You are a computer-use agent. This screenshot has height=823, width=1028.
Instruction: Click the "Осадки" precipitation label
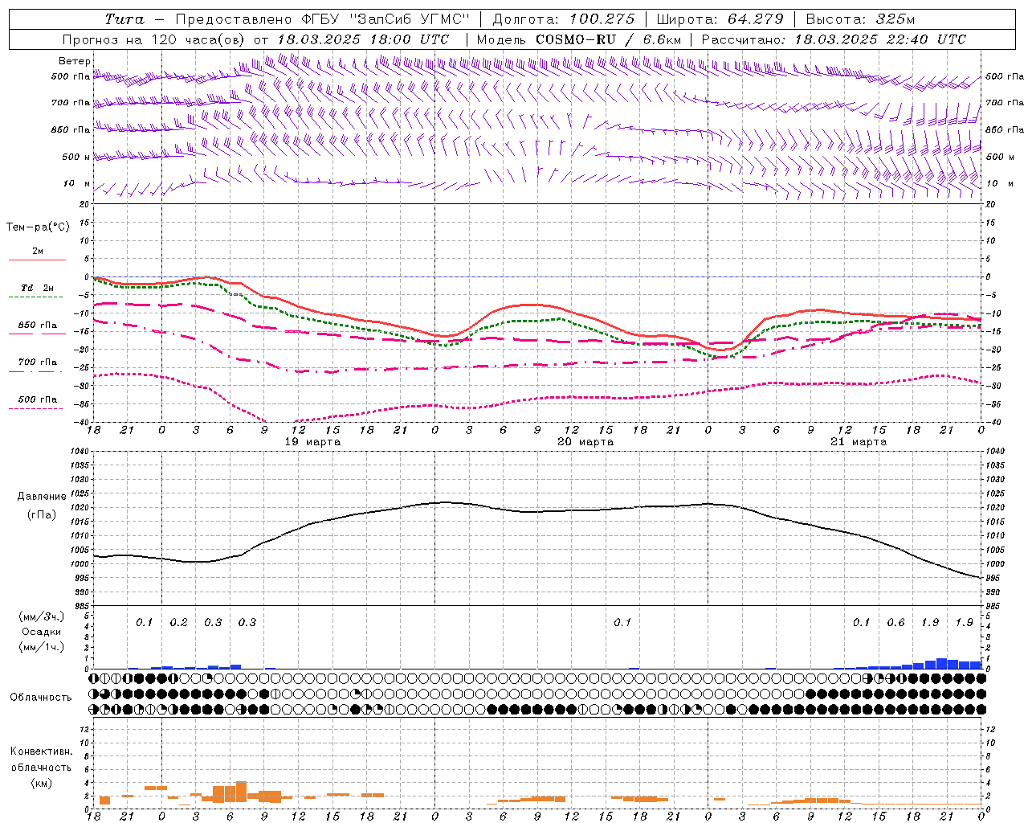tap(41, 632)
